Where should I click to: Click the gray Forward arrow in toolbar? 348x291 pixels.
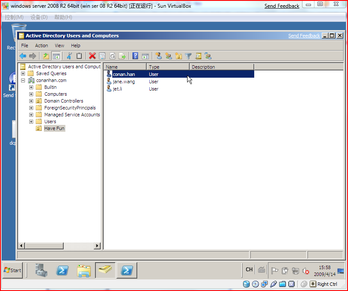(33, 56)
